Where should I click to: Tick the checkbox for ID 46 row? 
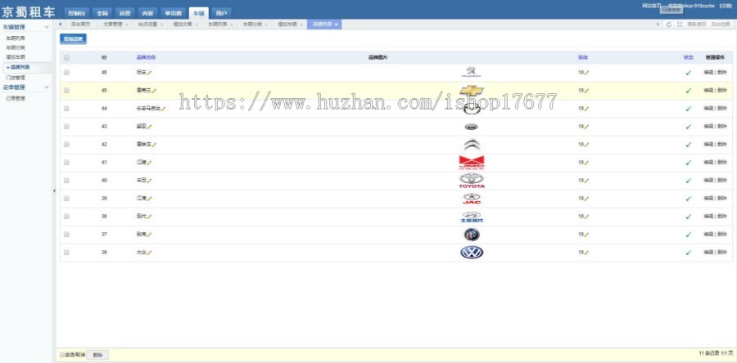[x=66, y=72]
